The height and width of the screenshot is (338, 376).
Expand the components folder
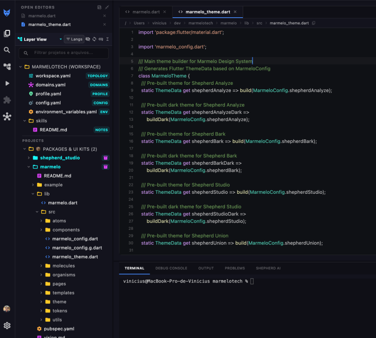[x=41, y=230]
